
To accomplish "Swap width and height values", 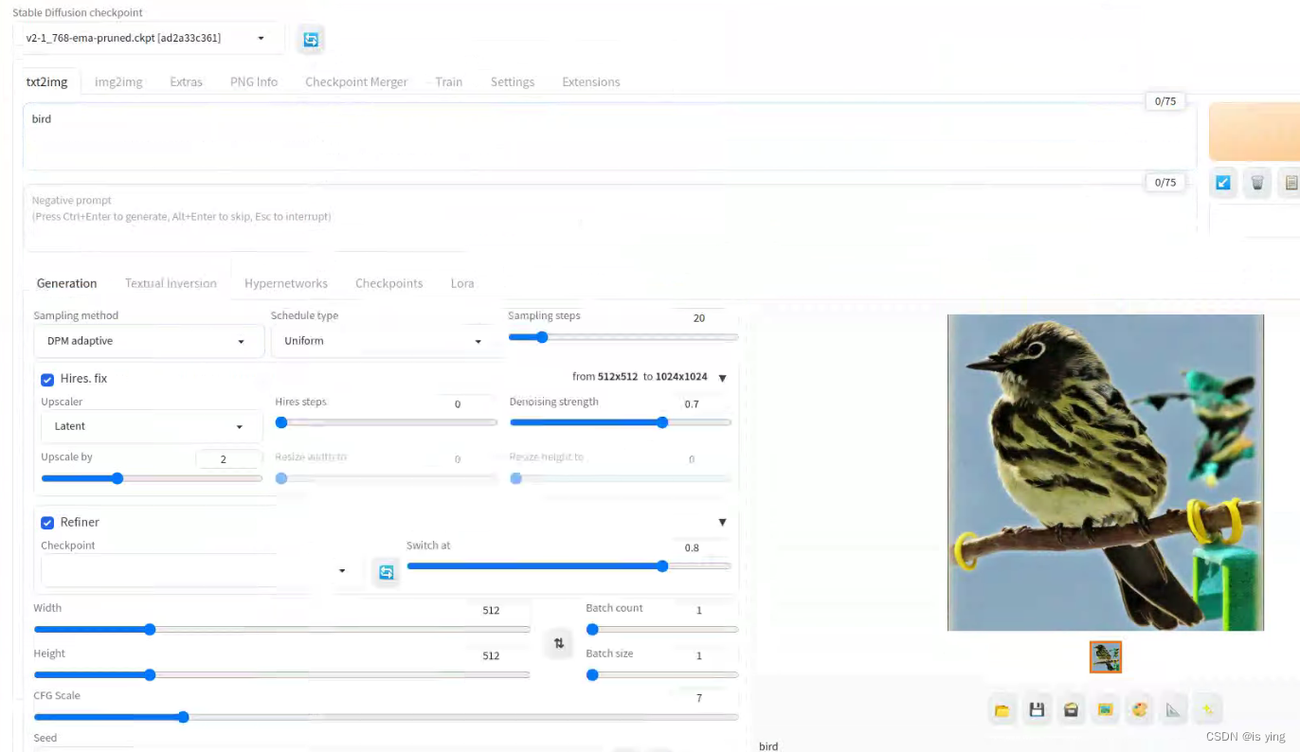I will [559, 644].
